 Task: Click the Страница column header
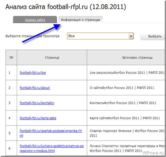(x=52, y=57)
